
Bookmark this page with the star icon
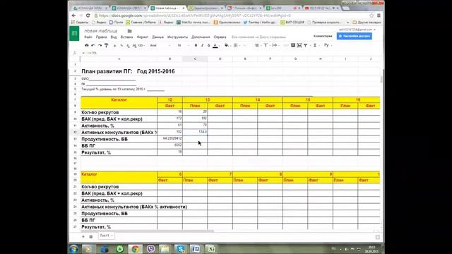point(371,16)
